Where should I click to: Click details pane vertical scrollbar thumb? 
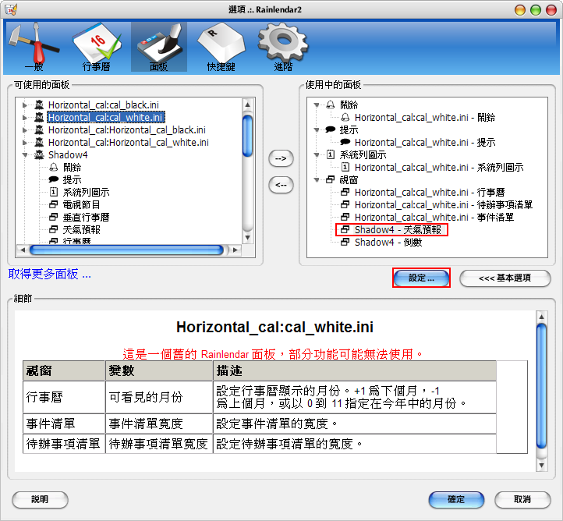(541, 386)
